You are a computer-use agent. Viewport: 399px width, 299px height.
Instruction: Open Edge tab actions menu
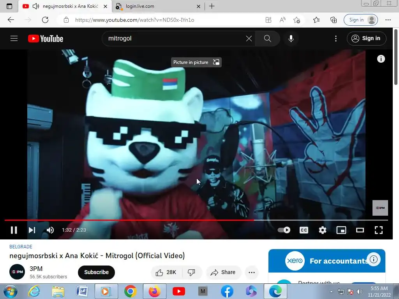[x=9, y=6]
